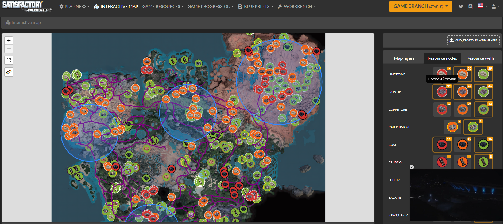Viewport: 503px width, 224px height.
Task: Toggle fullscreen map view
Action: [9, 60]
